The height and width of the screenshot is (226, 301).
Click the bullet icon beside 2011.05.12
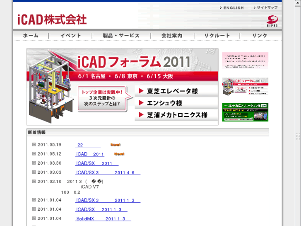click(34, 154)
